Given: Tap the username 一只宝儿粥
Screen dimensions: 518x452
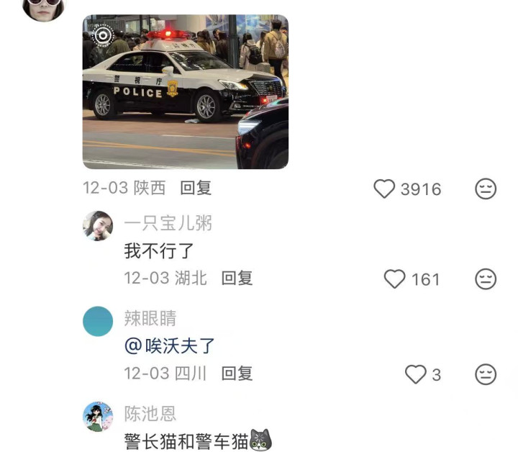Looking at the screenshot, I should tap(168, 223).
